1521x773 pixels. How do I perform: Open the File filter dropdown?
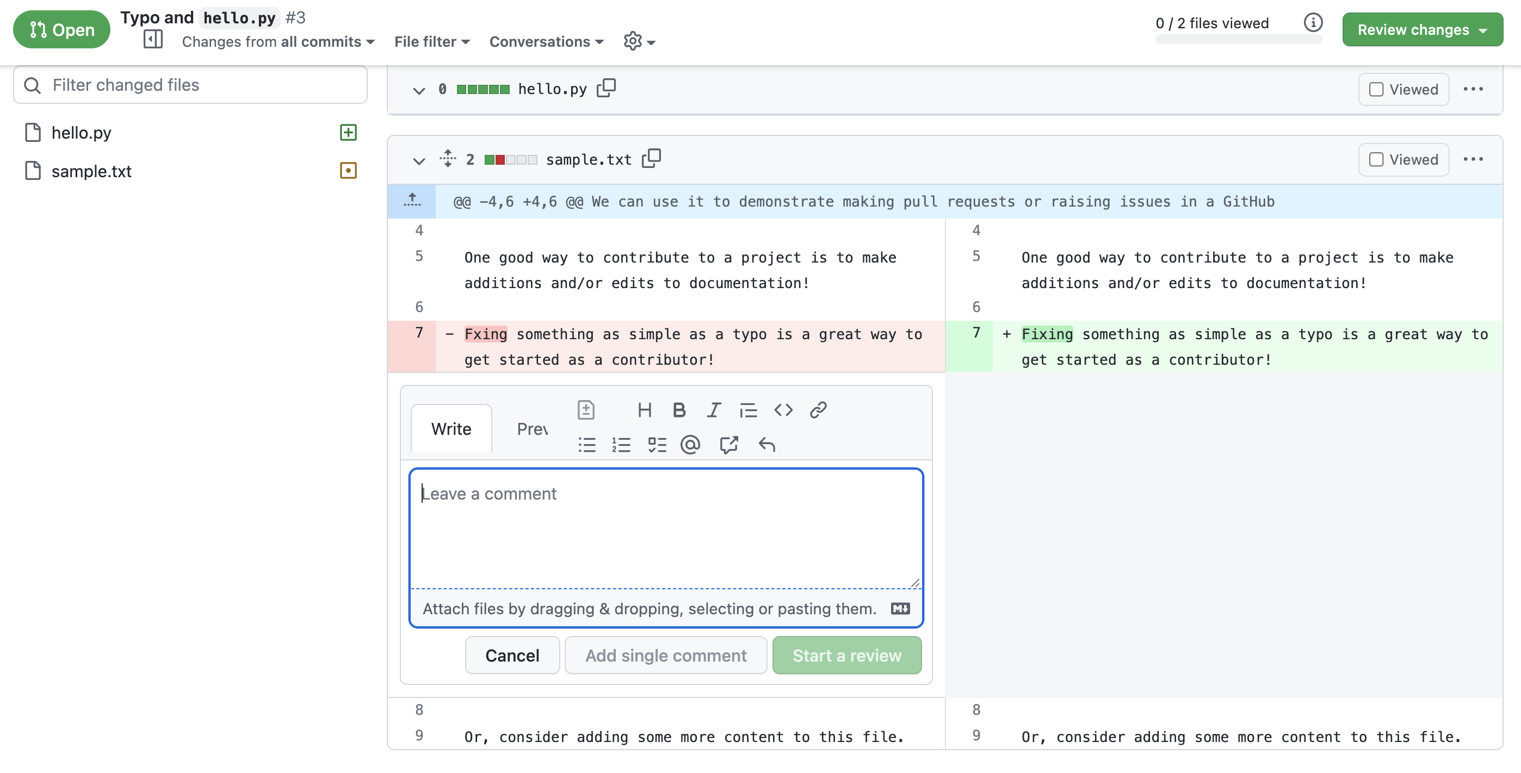click(431, 41)
